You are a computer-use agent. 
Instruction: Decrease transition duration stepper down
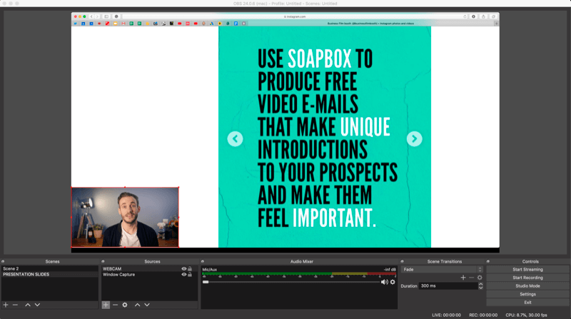tap(480, 288)
